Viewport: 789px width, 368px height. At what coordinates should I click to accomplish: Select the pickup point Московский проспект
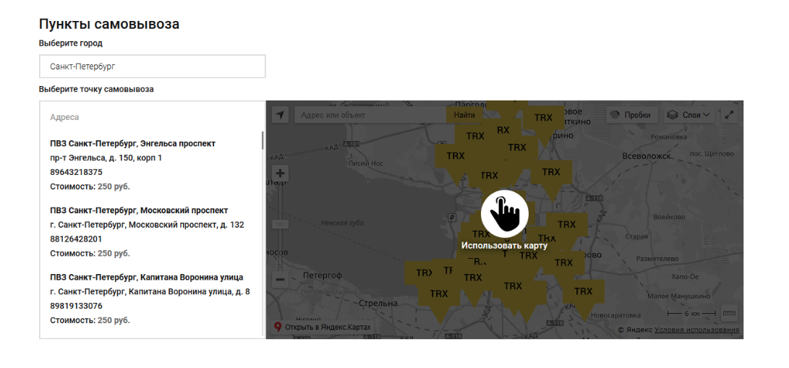click(139, 210)
